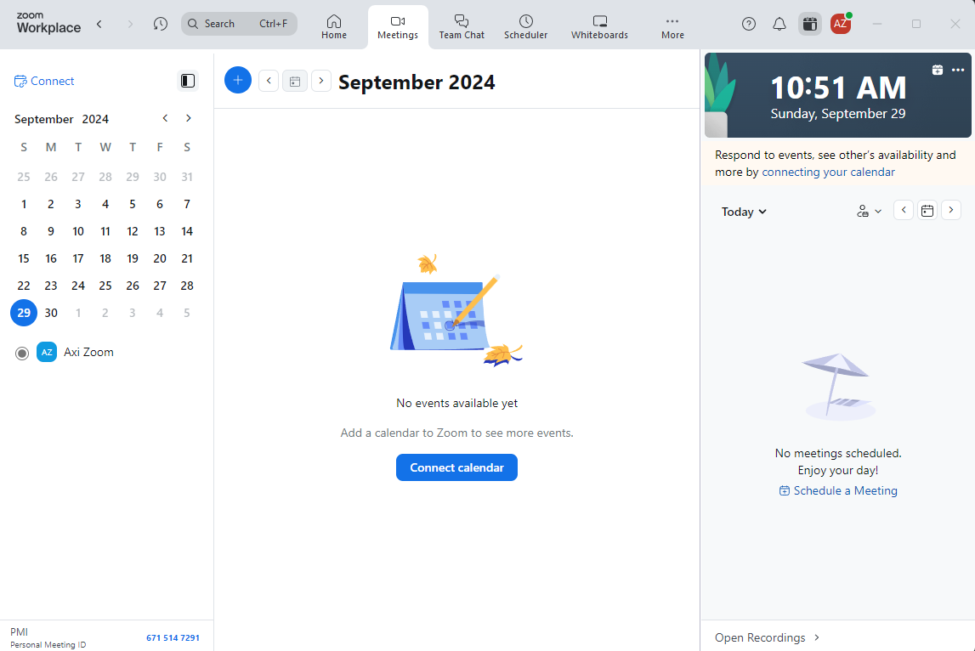Collapse the left sidebar panel icon
The image size is (975, 651).
pos(188,81)
